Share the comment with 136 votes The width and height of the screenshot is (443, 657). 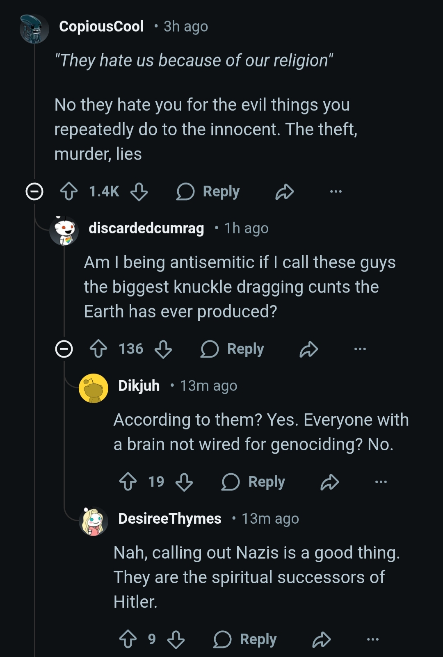point(309,349)
